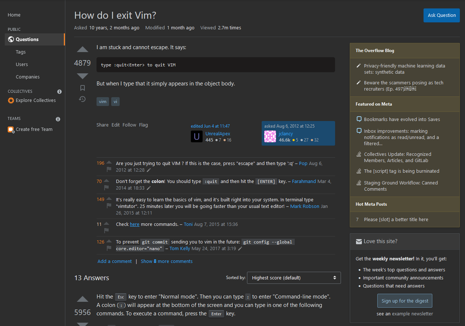The height and width of the screenshot is (326, 465).
Task: Open Create free Team link
Action: click(x=34, y=129)
